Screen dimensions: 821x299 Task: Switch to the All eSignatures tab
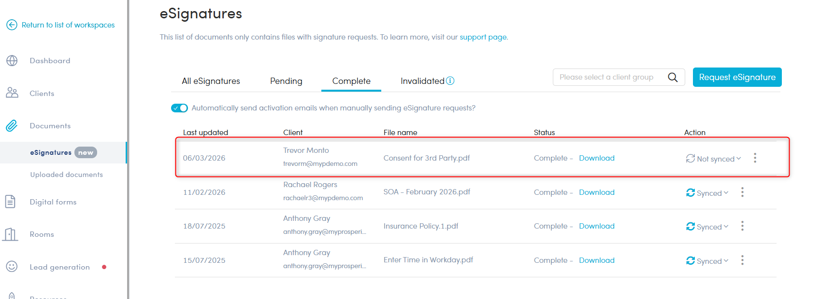click(x=211, y=81)
